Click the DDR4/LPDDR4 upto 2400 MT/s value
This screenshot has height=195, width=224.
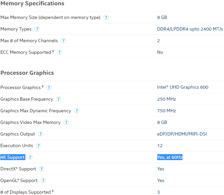[190, 29]
